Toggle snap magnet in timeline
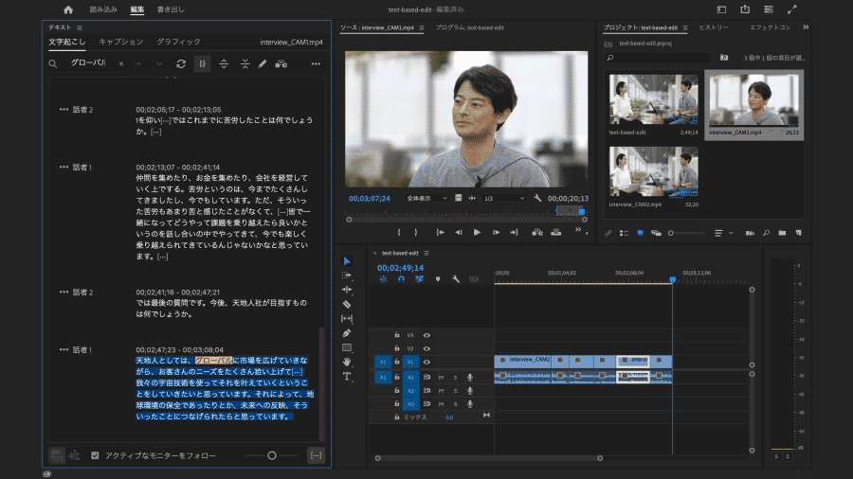853x479 pixels. point(401,279)
